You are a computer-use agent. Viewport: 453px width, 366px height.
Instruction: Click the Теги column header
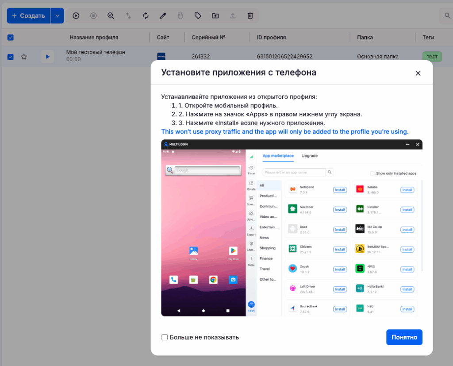[428, 37]
